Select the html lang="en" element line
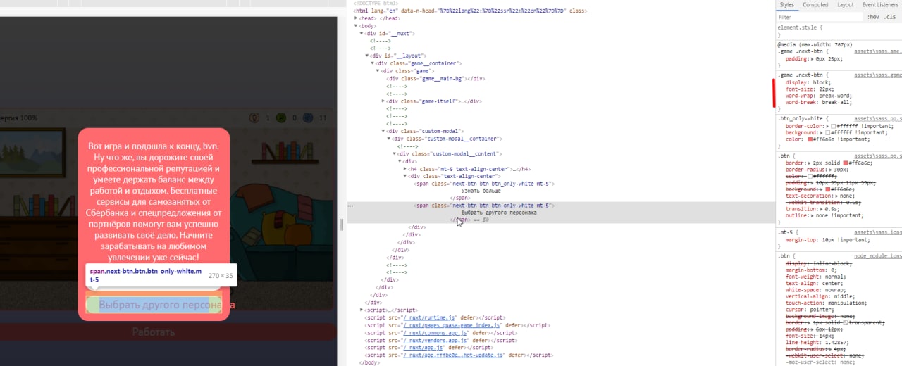This screenshot has height=366, width=902. 471,11
